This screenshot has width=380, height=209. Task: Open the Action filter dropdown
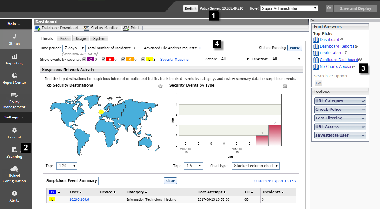tap(235, 59)
